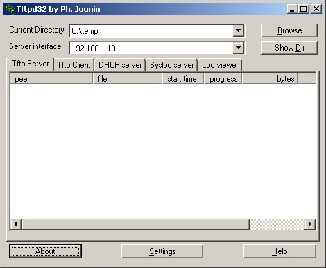Minimize the Tftpd32 window
The image size is (326, 268).
coord(292,9)
